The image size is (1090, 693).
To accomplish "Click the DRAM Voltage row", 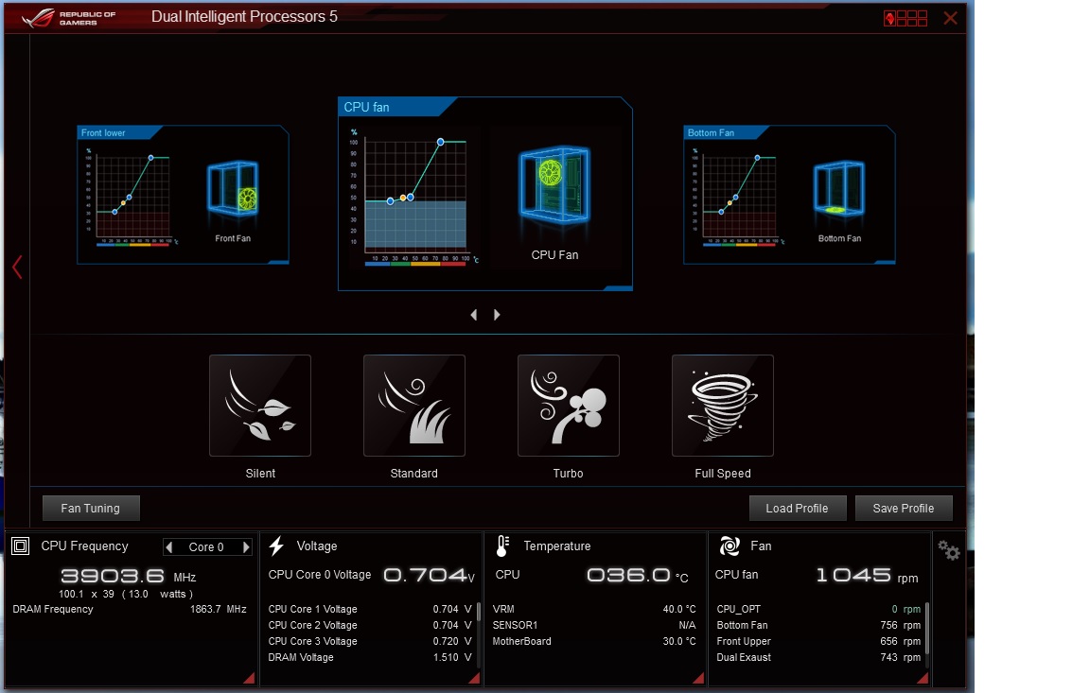I will click(370, 657).
